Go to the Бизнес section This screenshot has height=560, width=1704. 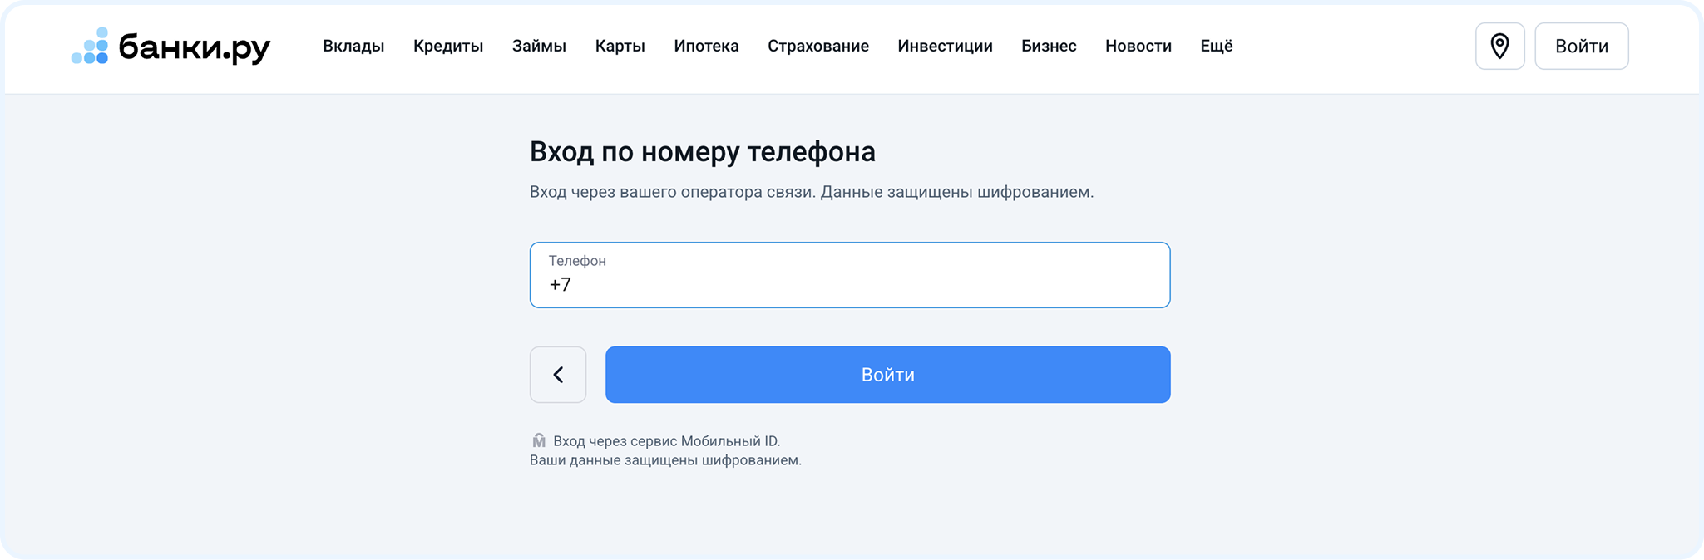tap(1049, 46)
